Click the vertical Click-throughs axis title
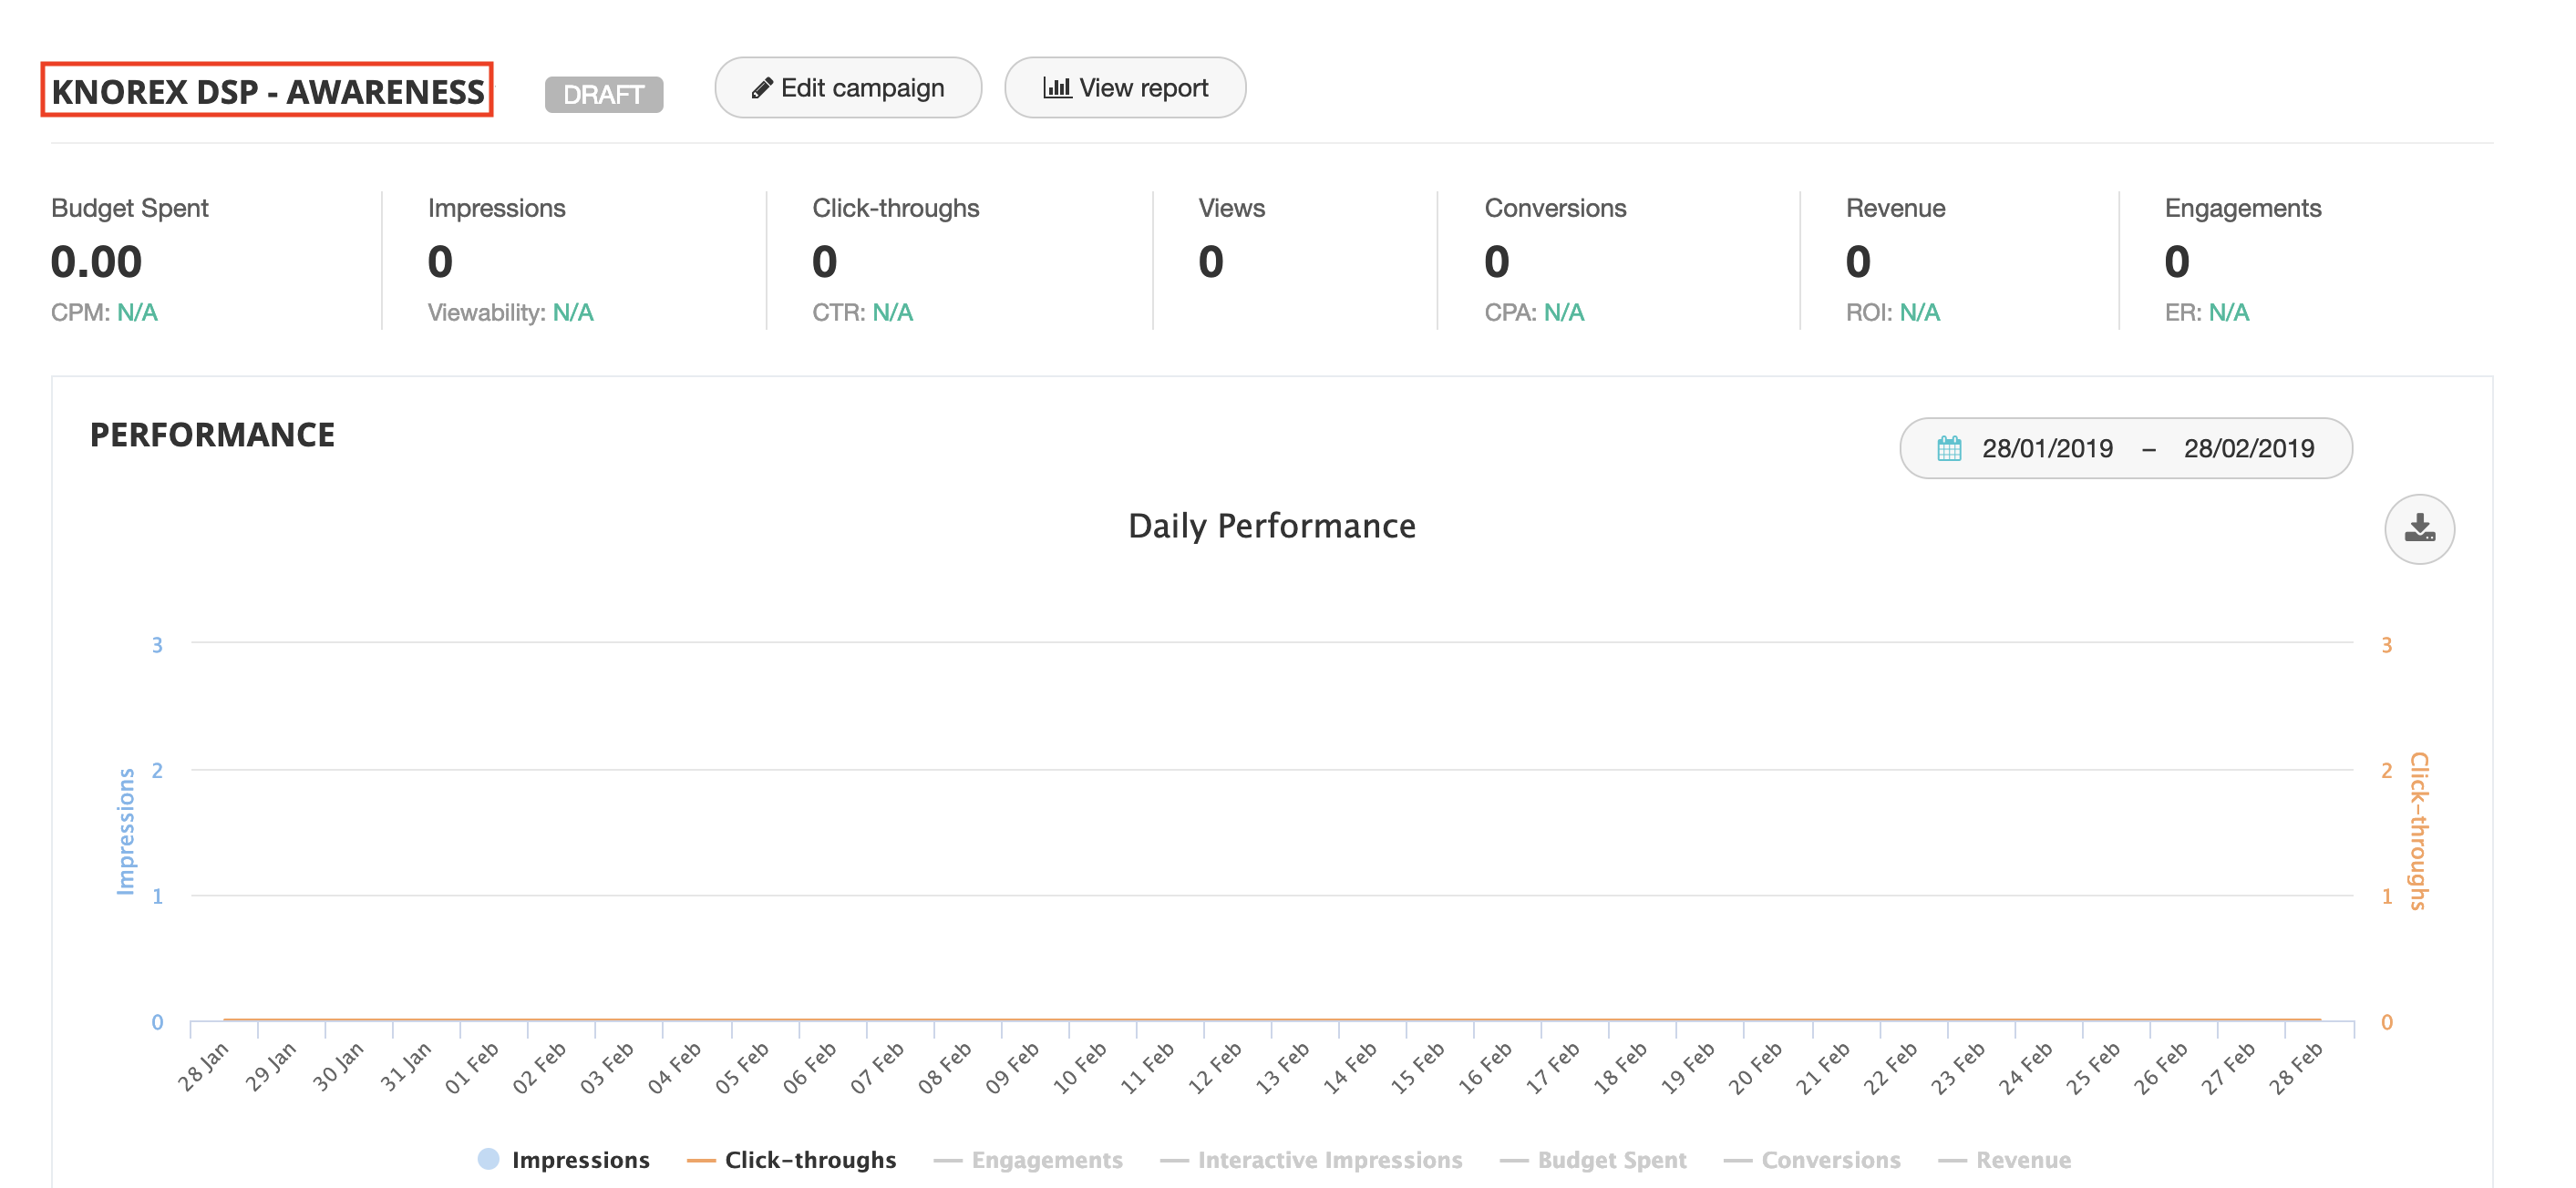 point(2418,830)
